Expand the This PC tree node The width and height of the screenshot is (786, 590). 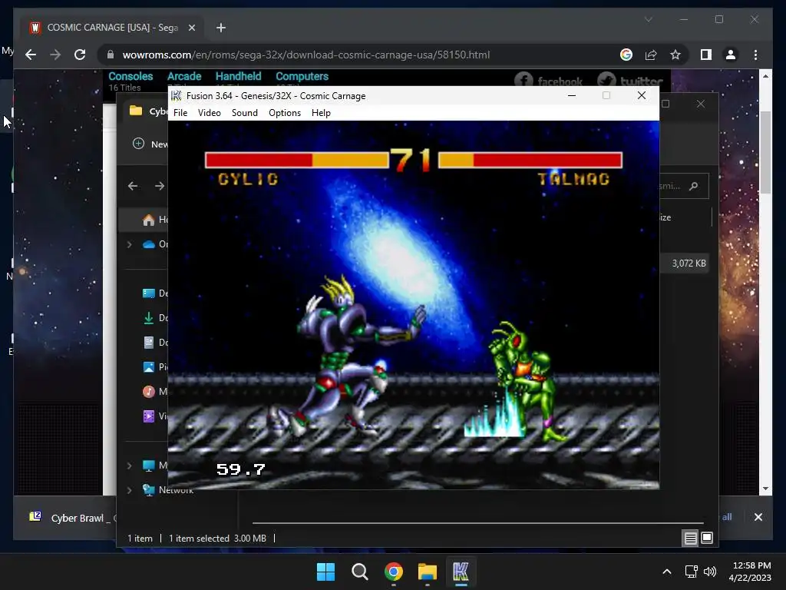[x=129, y=466]
